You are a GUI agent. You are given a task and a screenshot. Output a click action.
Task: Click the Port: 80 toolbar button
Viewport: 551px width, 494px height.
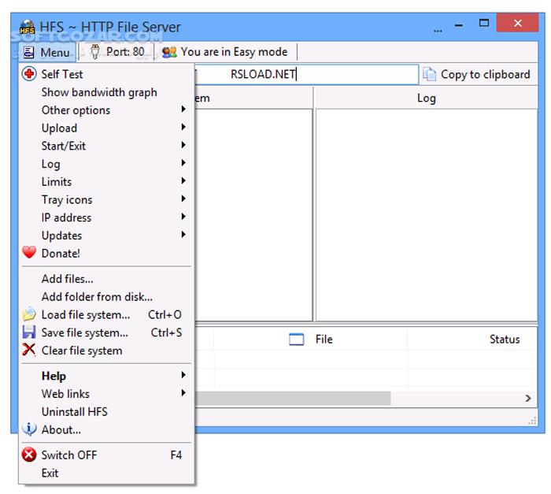click(x=117, y=52)
